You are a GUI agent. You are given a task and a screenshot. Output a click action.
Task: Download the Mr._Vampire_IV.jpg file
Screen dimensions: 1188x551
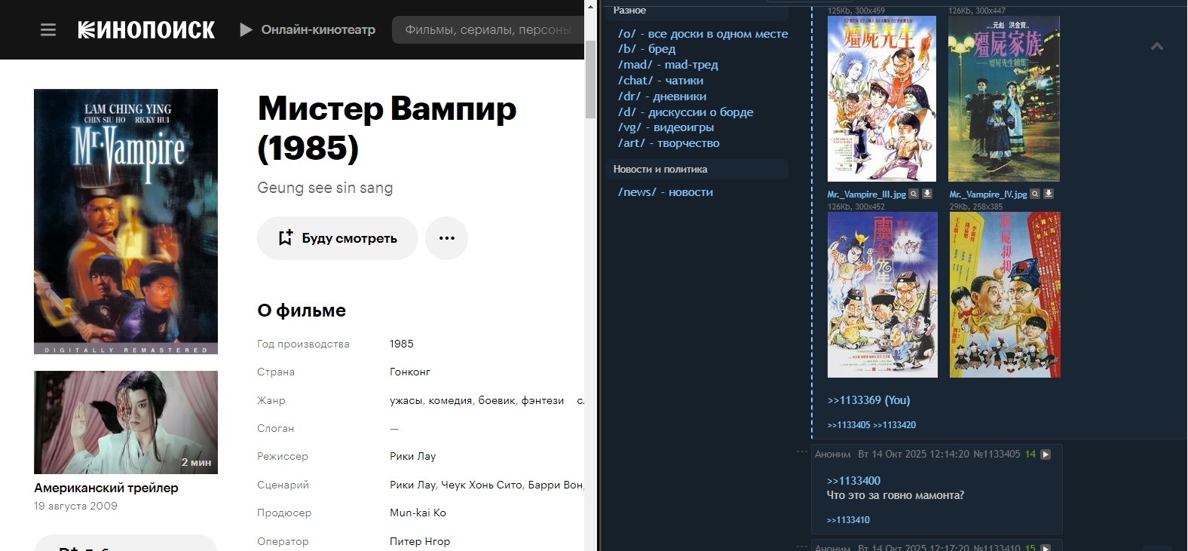point(1049,194)
